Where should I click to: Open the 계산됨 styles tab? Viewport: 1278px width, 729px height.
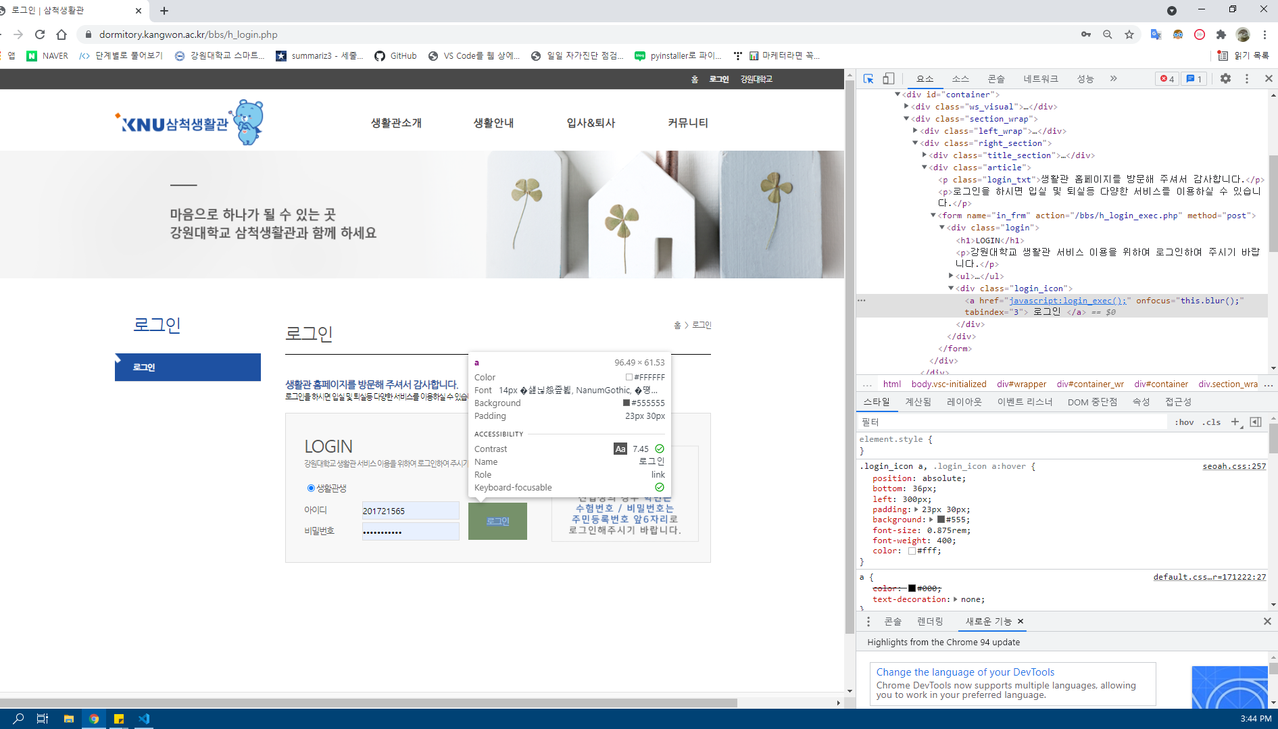918,402
